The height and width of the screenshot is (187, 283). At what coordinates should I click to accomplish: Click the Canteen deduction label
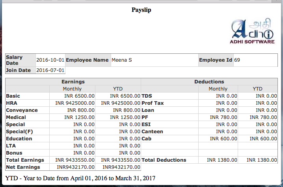152,132
